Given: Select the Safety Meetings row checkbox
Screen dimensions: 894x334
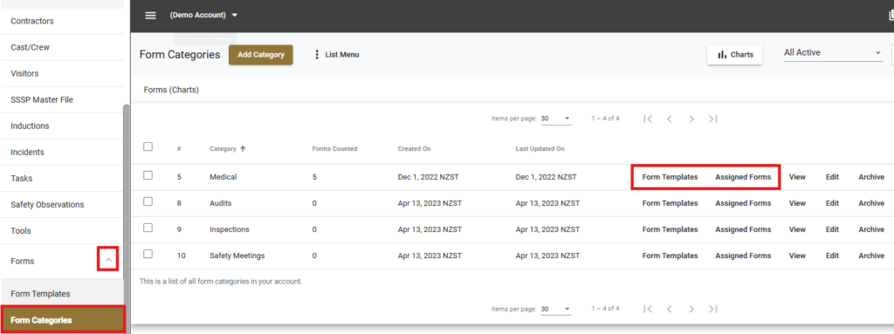Looking at the screenshot, I should pos(148,254).
